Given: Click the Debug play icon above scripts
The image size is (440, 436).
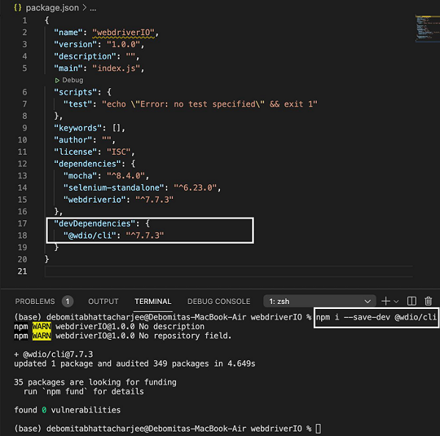Looking at the screenshot, I should 57,80.
